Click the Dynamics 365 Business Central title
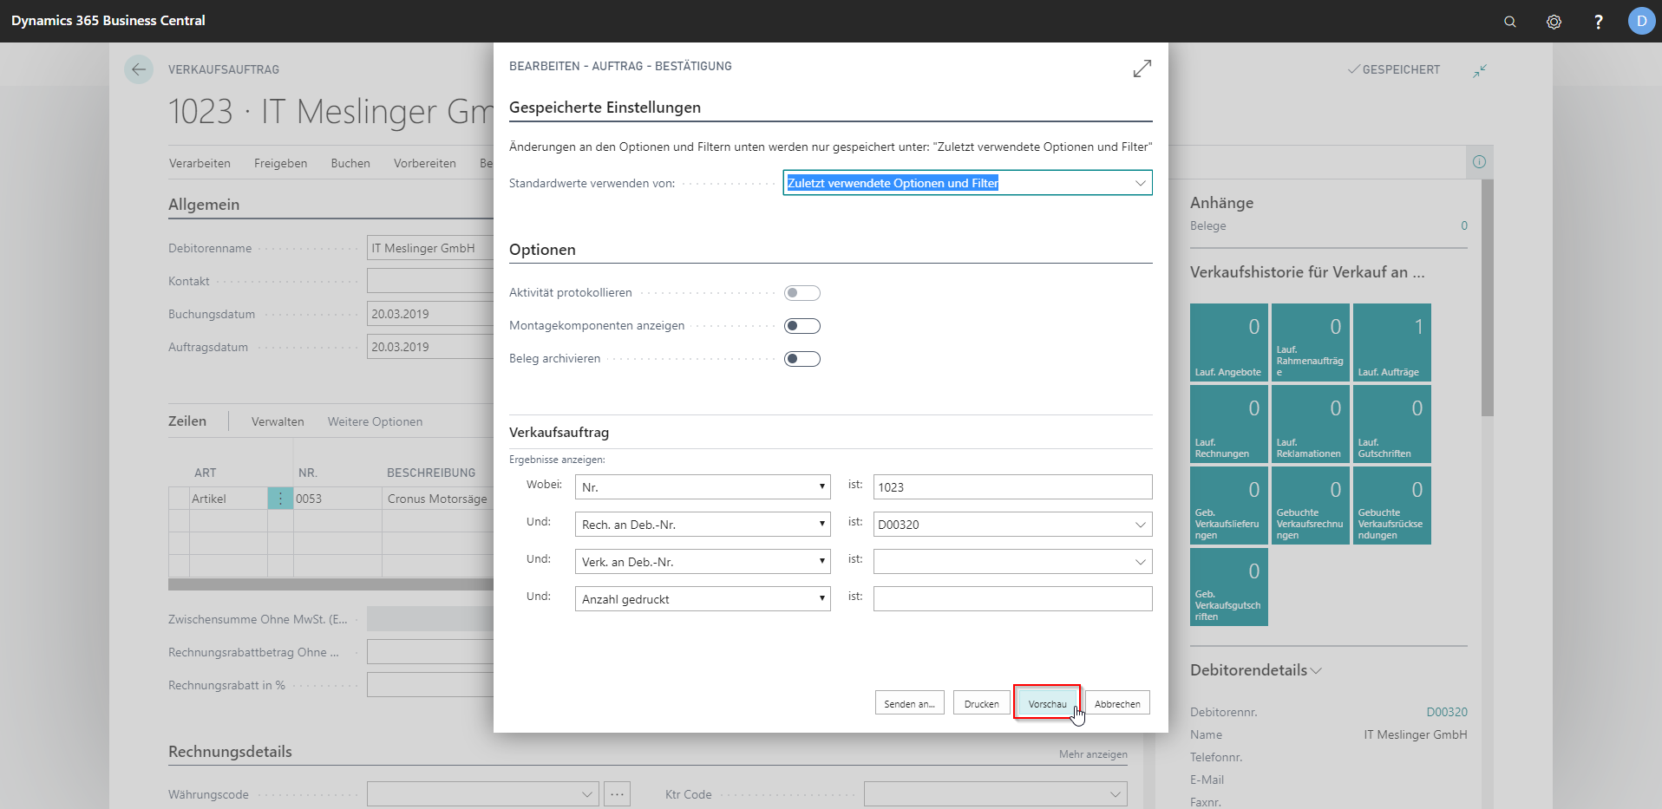Viewport: 1662px width, 809px height. 108,21
